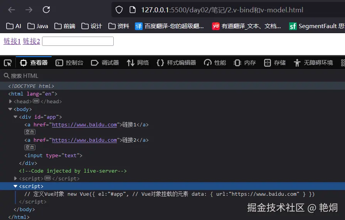Switch to the 控制台 console tab
Image resolution: width=345 pixels, height=220 pixels.
click(69, 63)
